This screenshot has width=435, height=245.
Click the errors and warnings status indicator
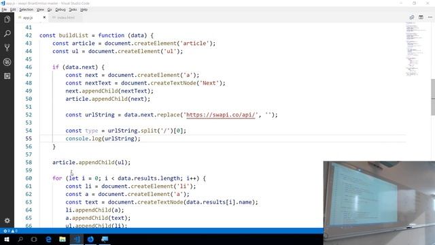(11, 231)
